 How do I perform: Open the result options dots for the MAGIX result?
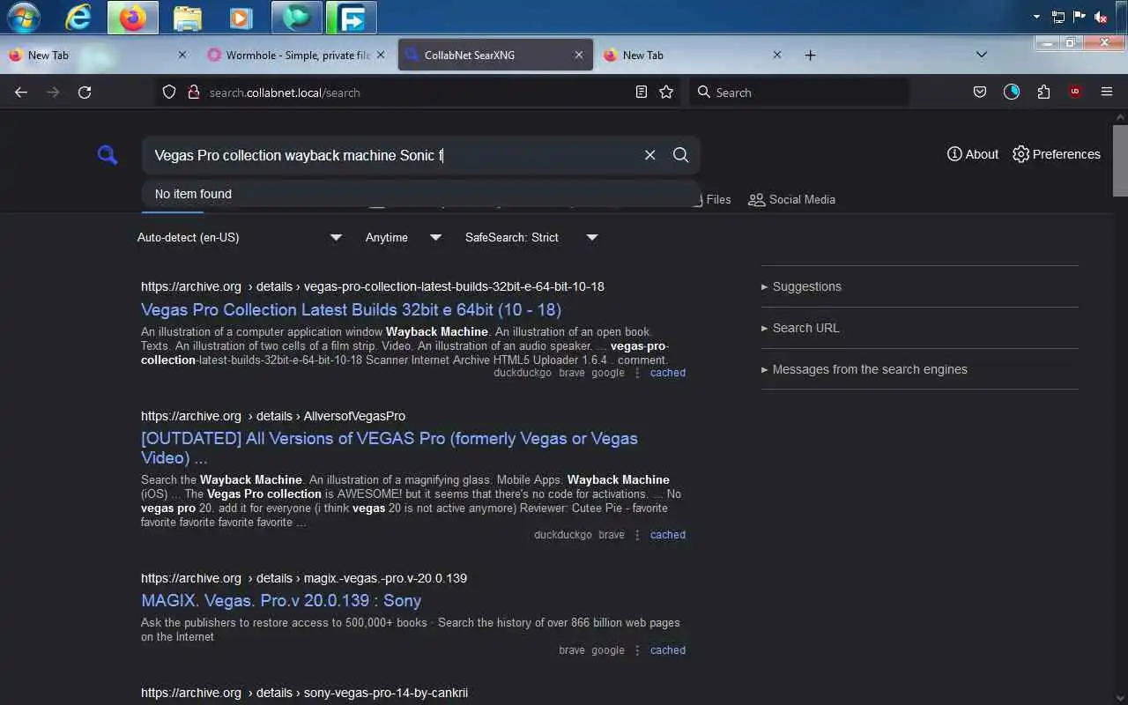pyautogui.click(x=637, y=650)
